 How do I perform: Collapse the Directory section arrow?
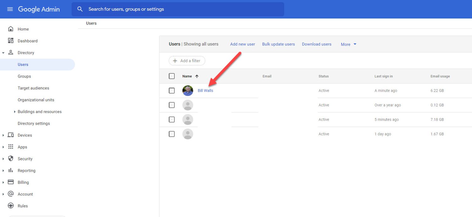pos(3,53)
